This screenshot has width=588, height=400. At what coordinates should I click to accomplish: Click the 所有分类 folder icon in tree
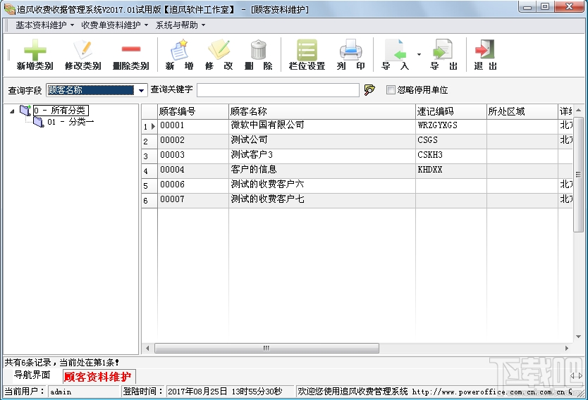[25, 111]
